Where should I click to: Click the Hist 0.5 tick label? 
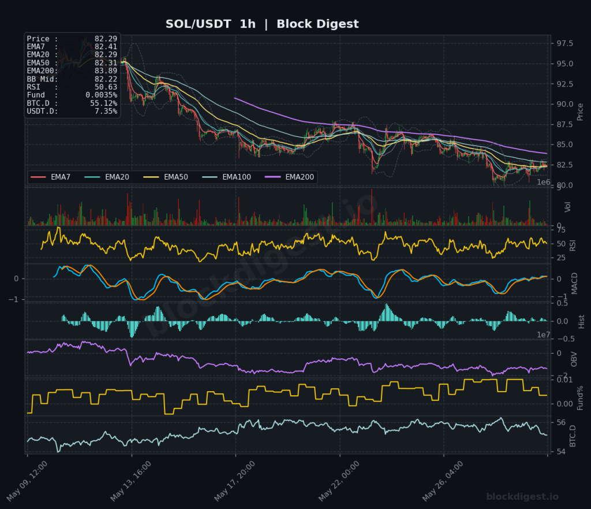(562, 303)
